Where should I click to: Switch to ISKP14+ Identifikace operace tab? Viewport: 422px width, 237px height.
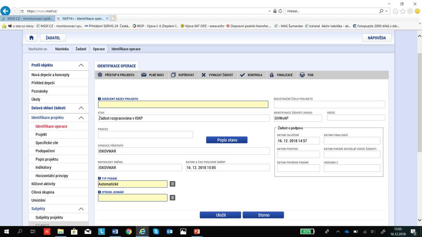point(82,19)
